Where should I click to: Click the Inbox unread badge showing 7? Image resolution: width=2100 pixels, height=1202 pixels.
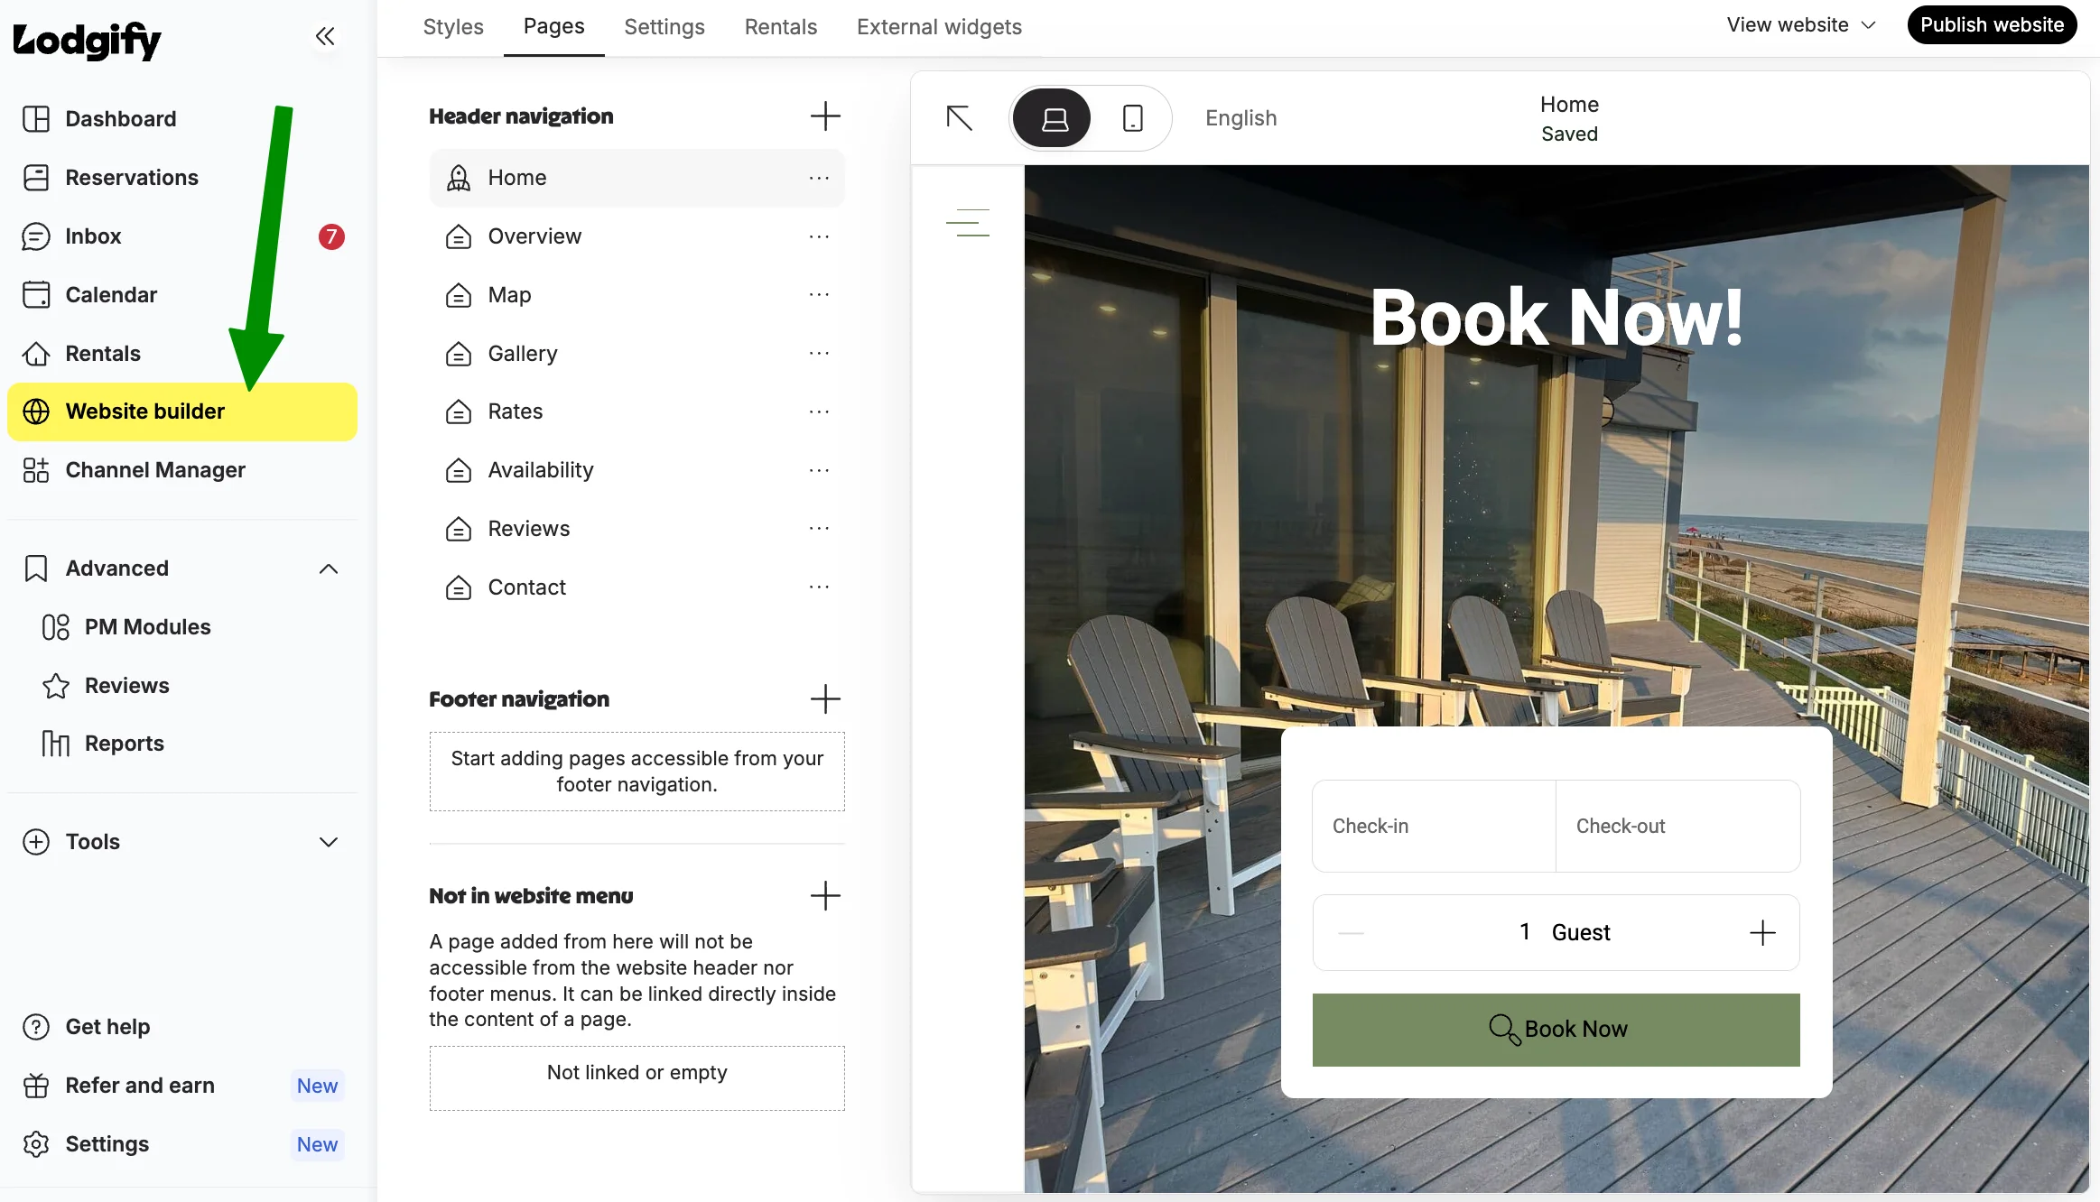[331, 236]
